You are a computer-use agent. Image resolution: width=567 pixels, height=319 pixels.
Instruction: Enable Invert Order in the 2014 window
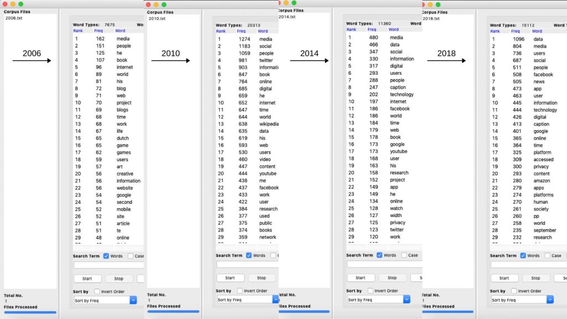[x=370, y=291]
